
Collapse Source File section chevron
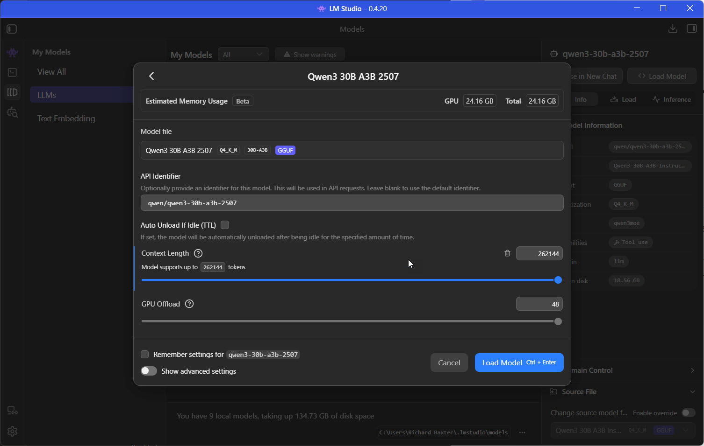pos(692,392)
